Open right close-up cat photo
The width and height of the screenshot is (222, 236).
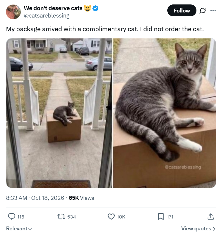[165, 113]
